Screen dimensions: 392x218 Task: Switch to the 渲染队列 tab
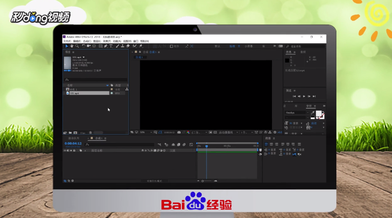73,139
